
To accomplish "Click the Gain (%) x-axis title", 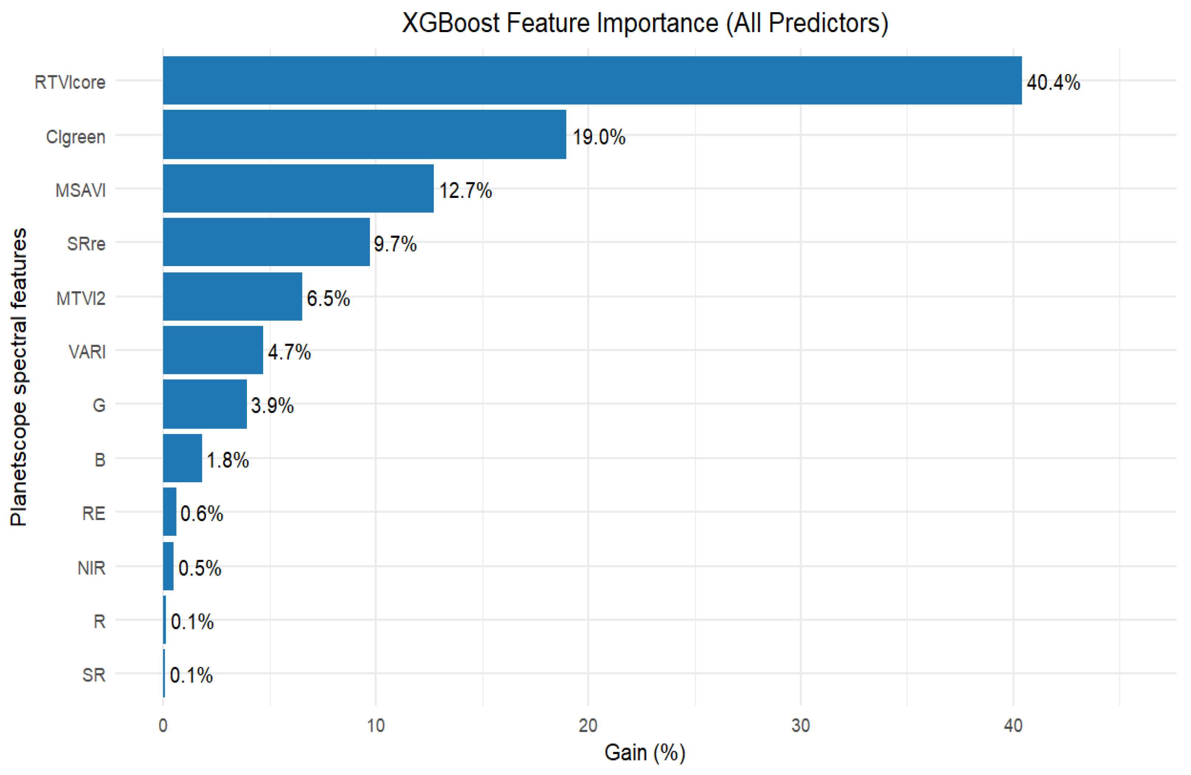I will 645,753.
